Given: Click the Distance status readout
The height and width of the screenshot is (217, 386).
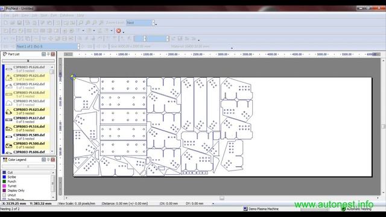Looking at the screenshot, I should [125, 204].
